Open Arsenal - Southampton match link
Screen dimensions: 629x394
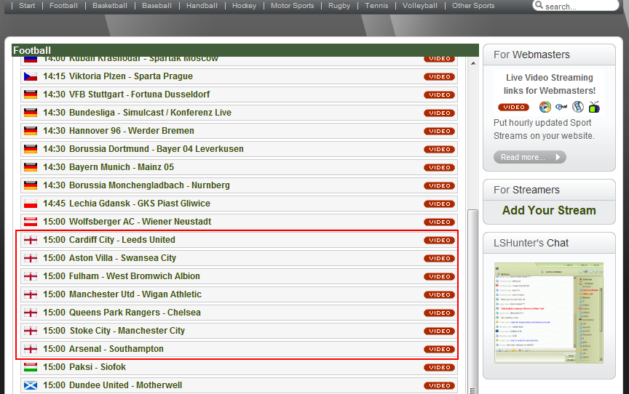(x=116, y=349)
